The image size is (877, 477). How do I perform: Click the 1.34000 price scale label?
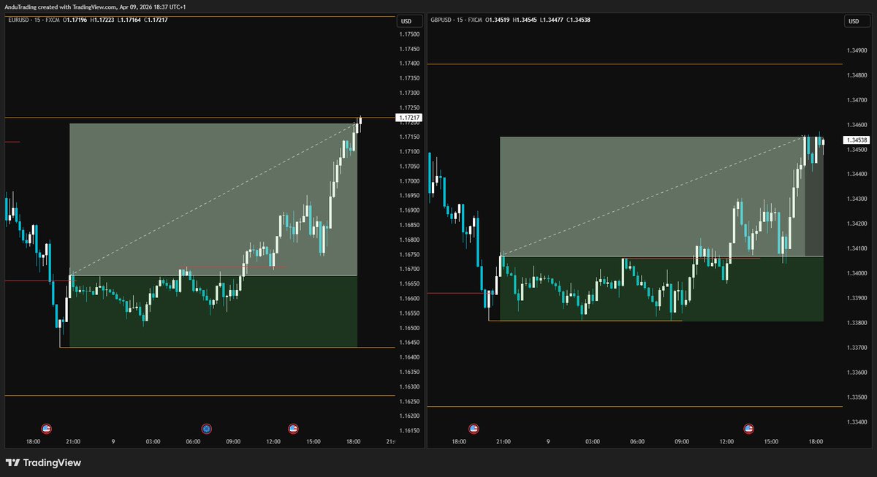(857, 273)
